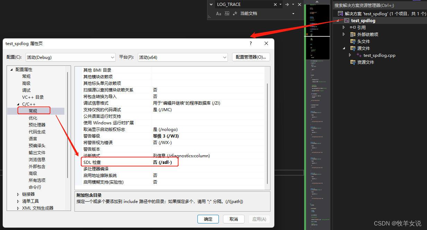Click the 引用 references icon

353,27
